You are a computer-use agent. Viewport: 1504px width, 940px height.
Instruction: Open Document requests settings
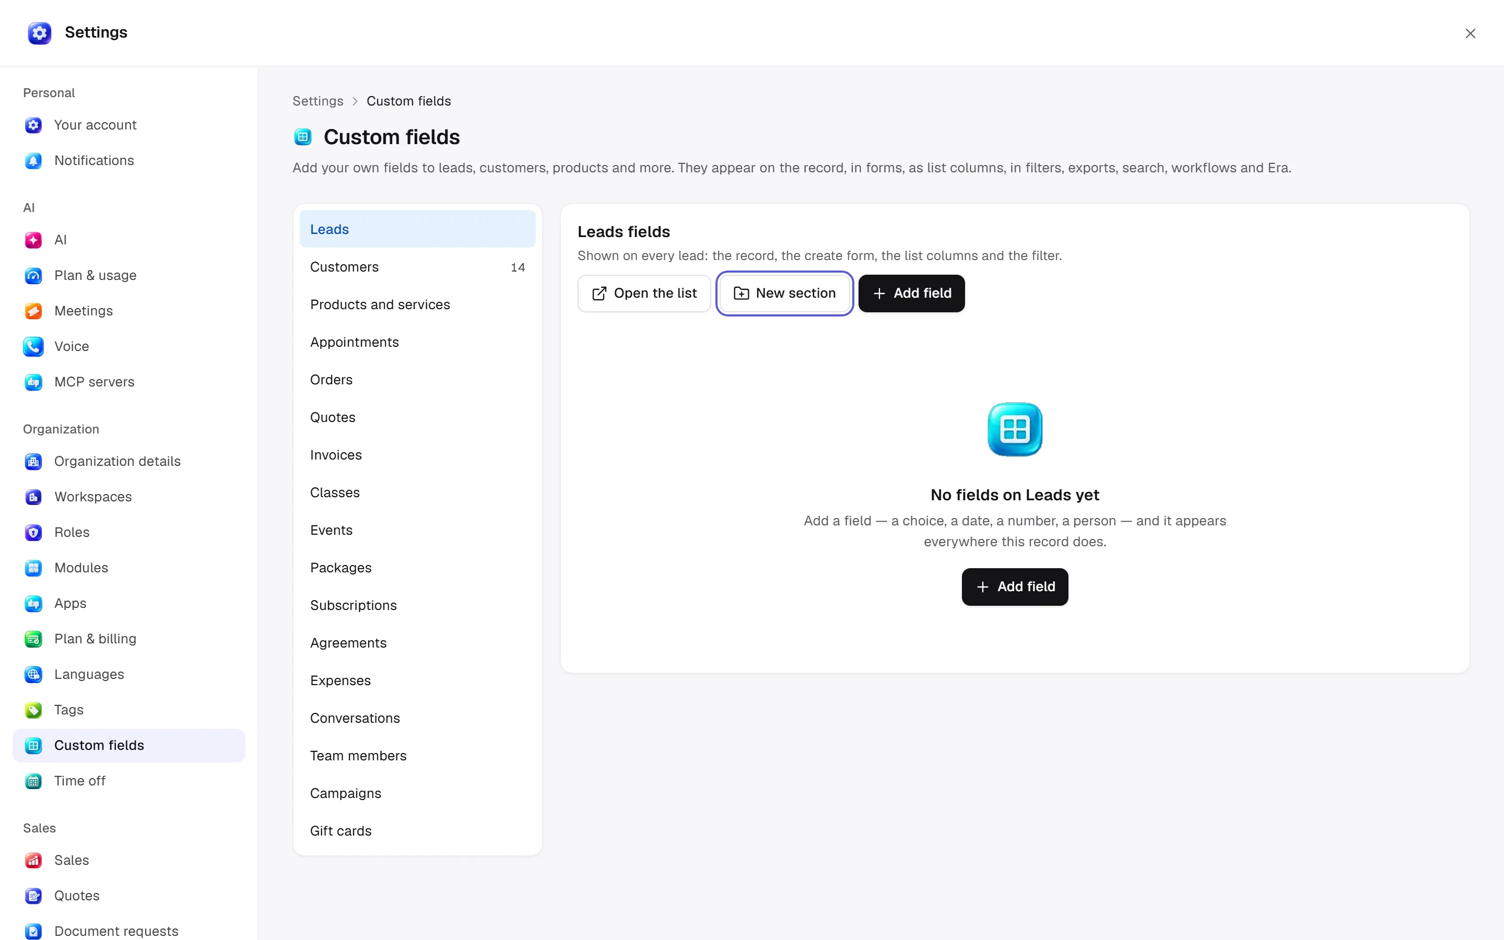point(130,931)
